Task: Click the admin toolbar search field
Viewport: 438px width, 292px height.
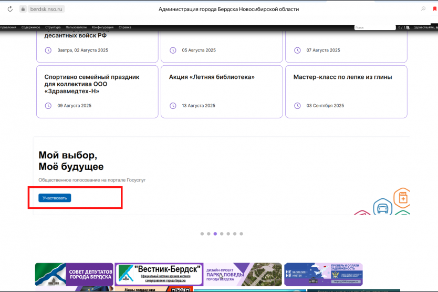Action: coord(374,27)
